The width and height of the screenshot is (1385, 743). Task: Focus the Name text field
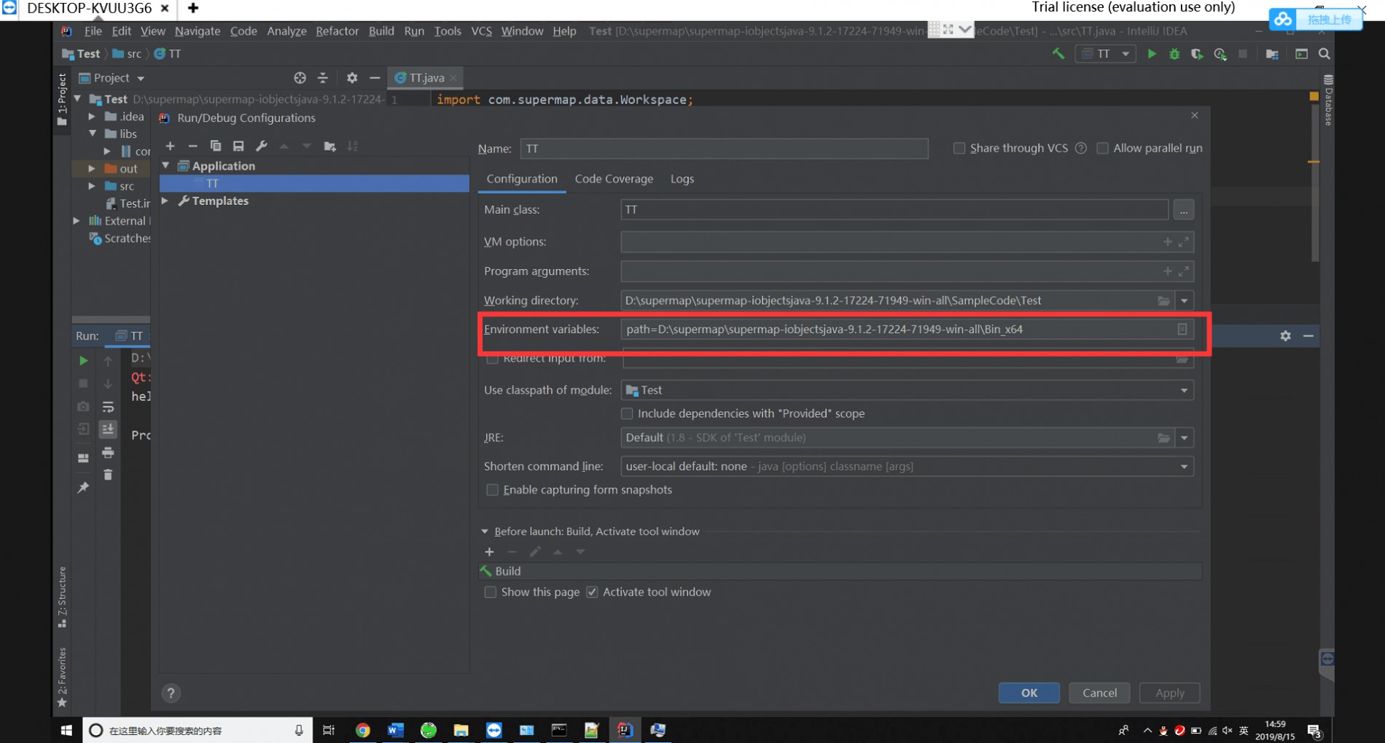725,149
